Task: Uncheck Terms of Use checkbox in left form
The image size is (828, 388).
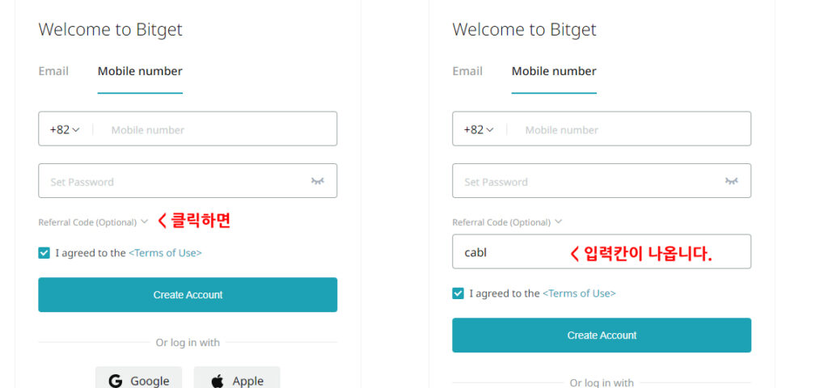Action: (44, 253)
